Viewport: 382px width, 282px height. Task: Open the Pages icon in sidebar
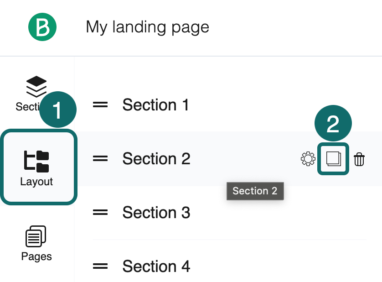tap(36, 236)
